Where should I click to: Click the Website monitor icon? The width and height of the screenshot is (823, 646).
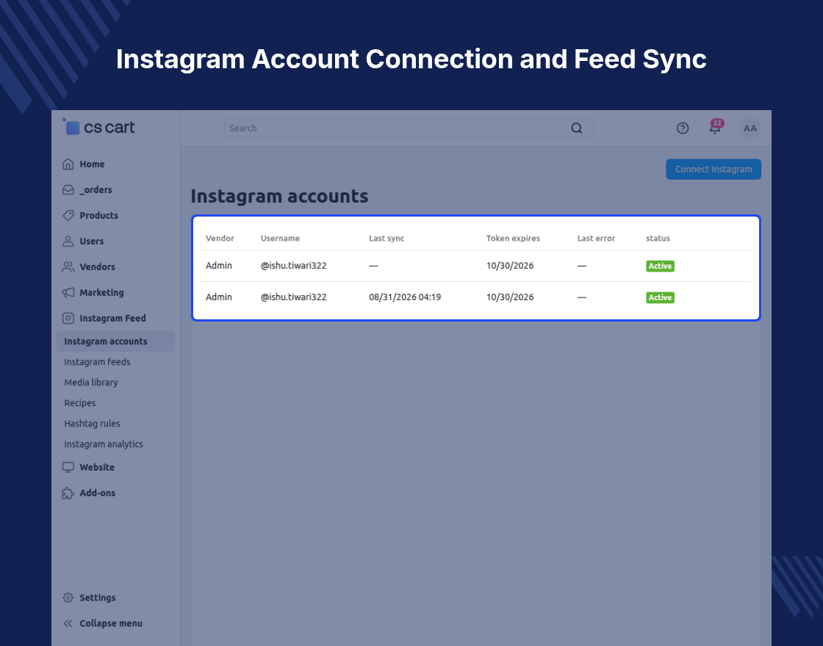pyautogui.click(x=68, y=467)
